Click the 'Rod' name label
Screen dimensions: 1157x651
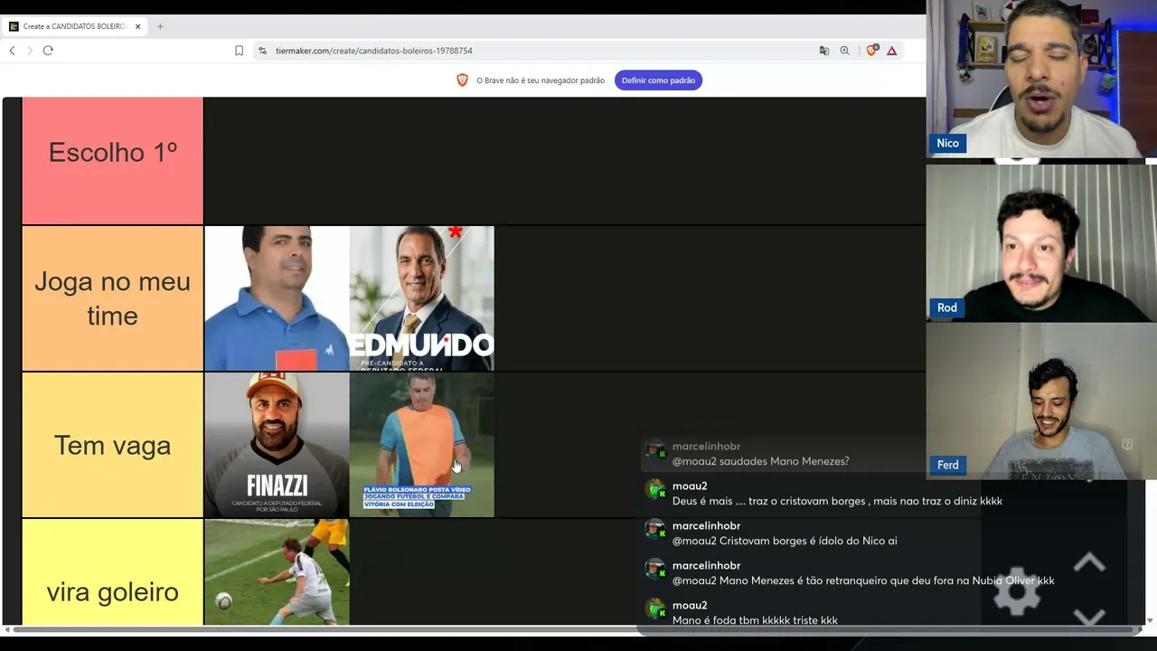pos(946,307)
